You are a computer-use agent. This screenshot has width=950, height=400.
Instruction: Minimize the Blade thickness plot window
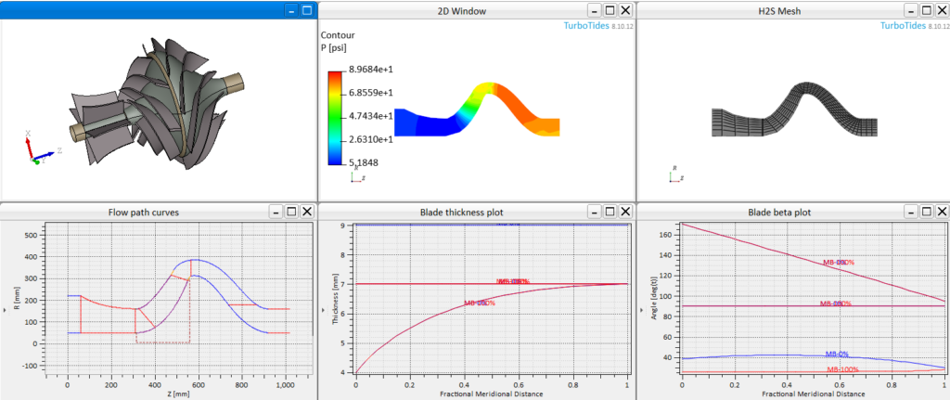(x=593, y=212)
